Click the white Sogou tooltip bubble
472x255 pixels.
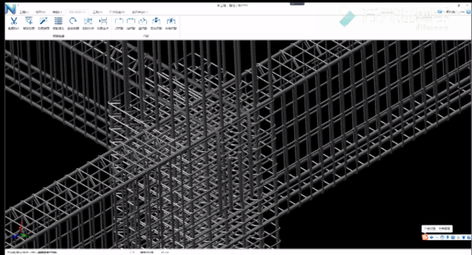(437, 229)
